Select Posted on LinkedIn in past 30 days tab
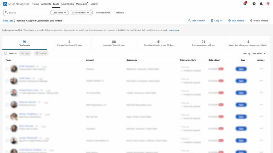Viewport: 273px width, 153px height. (159, 43)
